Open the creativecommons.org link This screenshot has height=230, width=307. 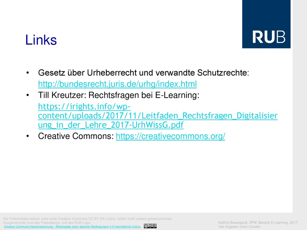pyautogui.click(x=170, y=136)
